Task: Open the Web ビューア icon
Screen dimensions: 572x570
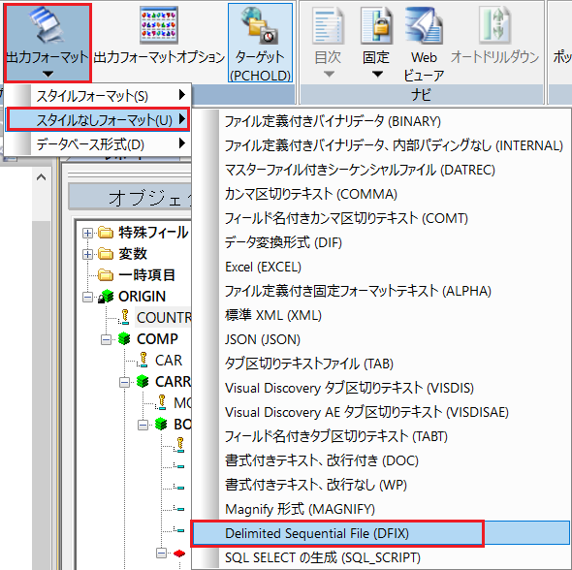Action: click(x=424, y=25)
